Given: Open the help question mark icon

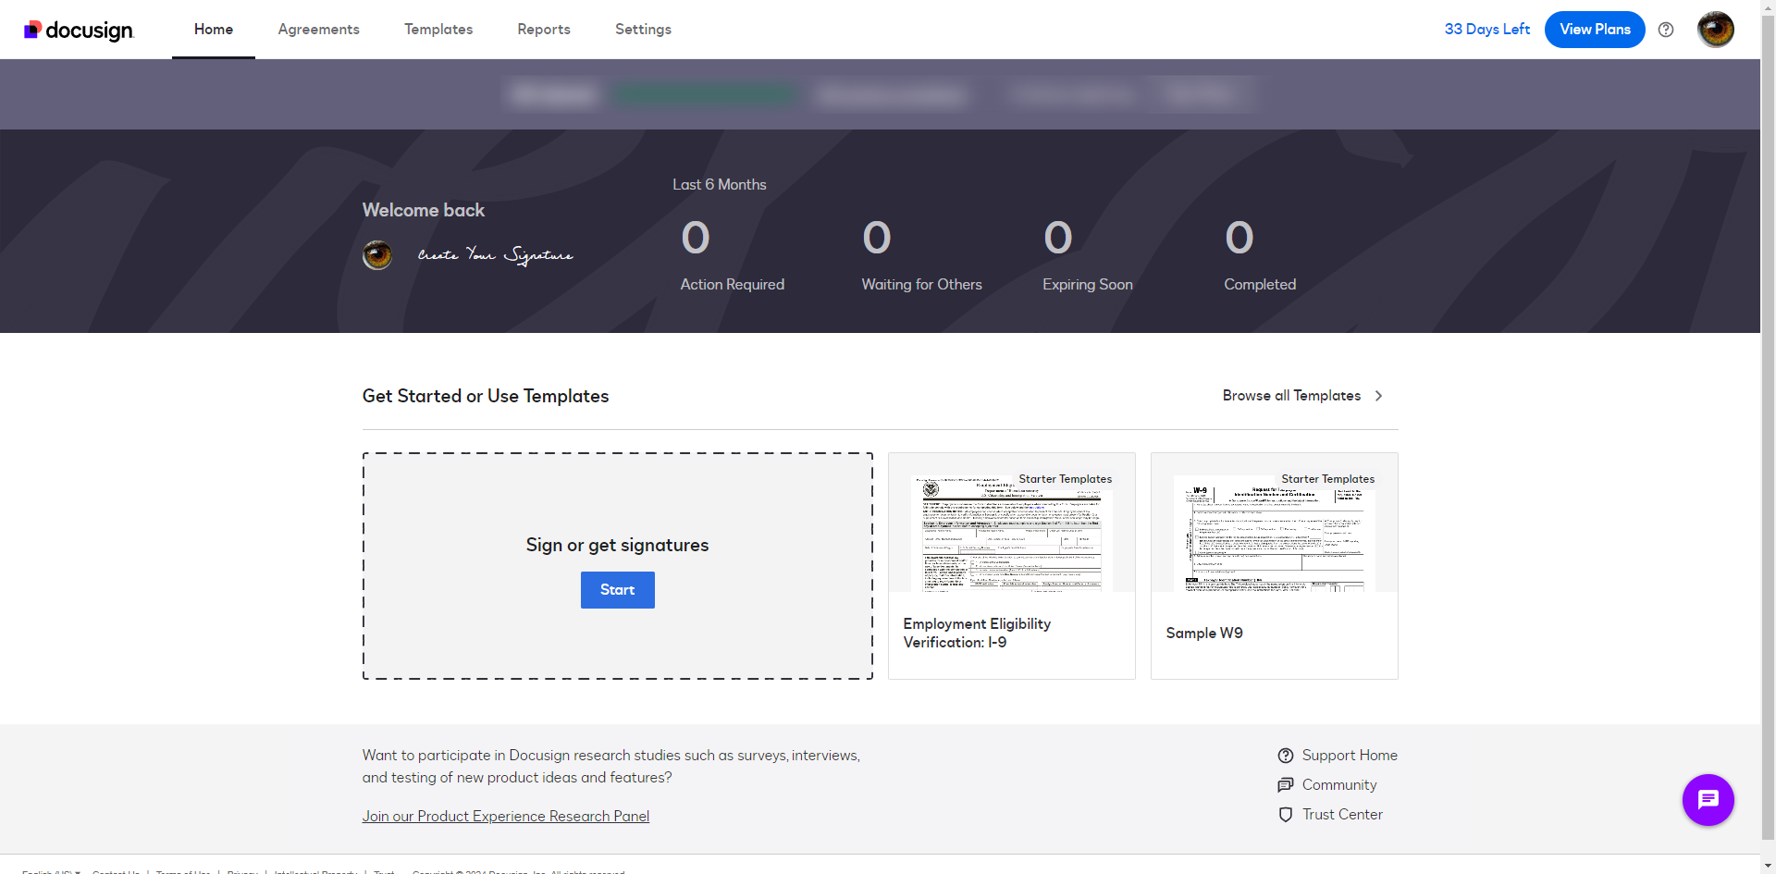Looking at the screenshot, I should tap(1666, 30).
